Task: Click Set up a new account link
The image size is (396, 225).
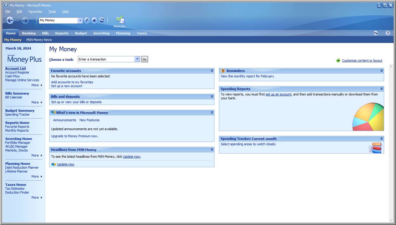Action: click(67, 86)
